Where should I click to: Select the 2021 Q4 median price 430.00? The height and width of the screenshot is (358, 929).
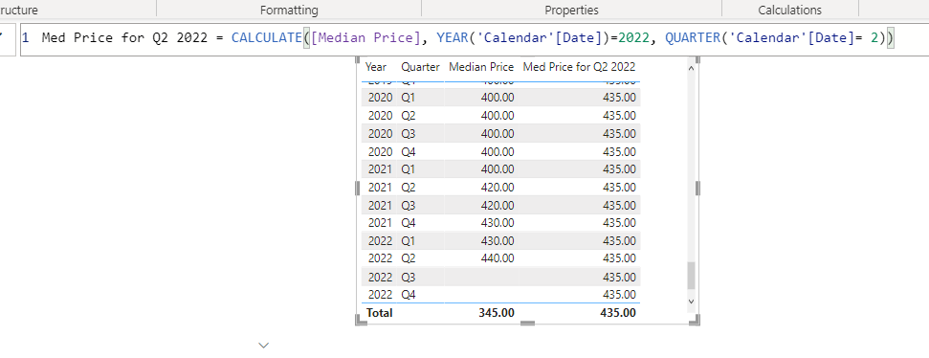click(498, 223)
